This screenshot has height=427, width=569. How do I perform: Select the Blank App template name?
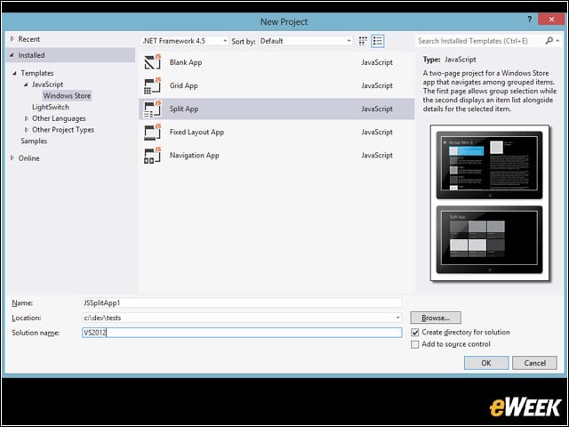(x=186, y=62)
